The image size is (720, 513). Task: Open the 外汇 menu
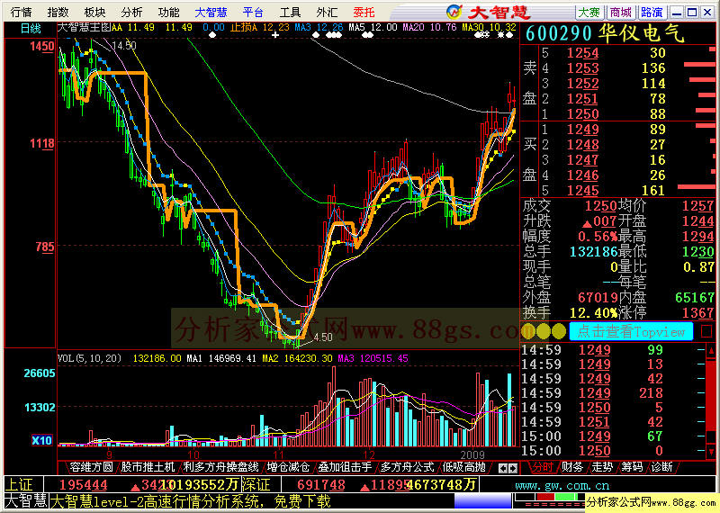(x=327, y=13)
